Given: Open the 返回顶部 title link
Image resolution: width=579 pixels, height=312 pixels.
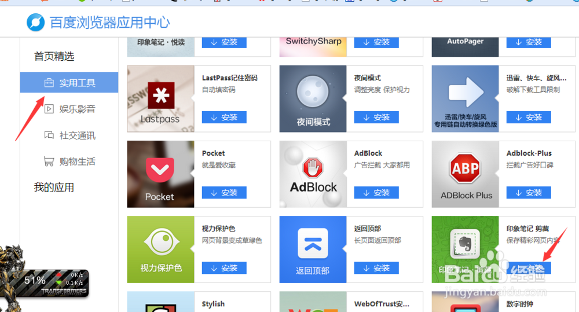Looking at the screenshot, I should pyautogui.click(x=368, y=229).
